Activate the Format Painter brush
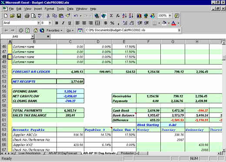This screenshot has height=162, width=226. [68, 16]
